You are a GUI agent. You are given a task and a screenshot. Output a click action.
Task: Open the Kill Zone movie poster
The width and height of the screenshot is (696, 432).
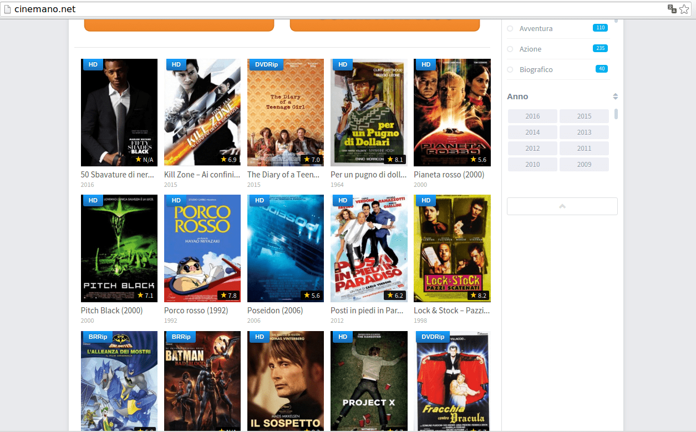coord(202,113)
